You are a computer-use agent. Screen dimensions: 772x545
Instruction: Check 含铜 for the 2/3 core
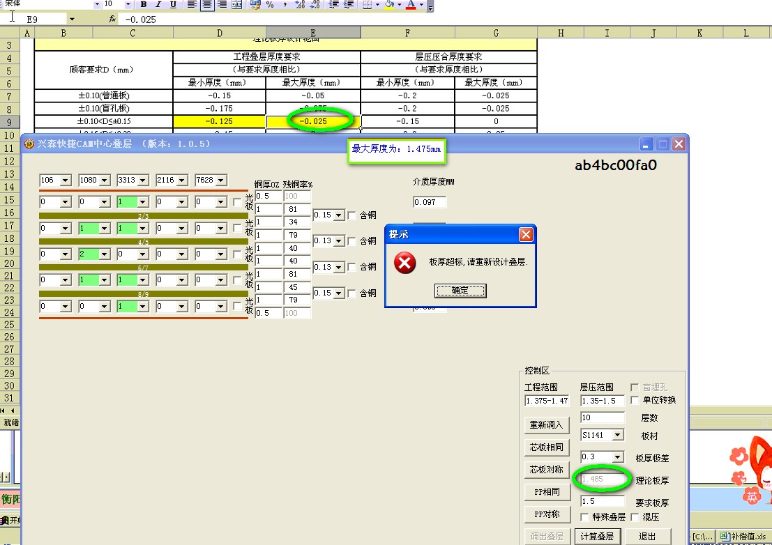(x=351, y=215)
